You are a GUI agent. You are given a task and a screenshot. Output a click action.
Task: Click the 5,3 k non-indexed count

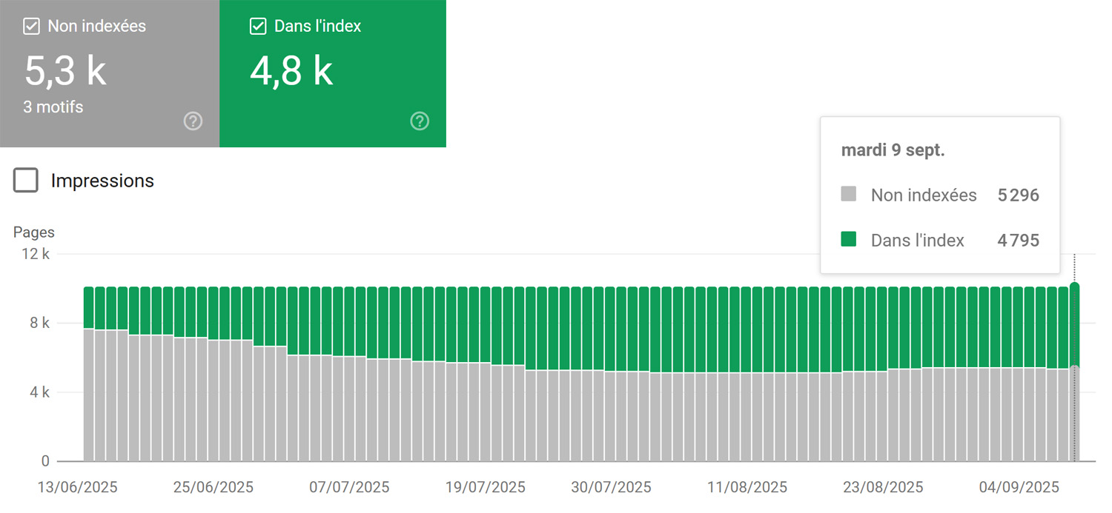click(x=65, y=71)
